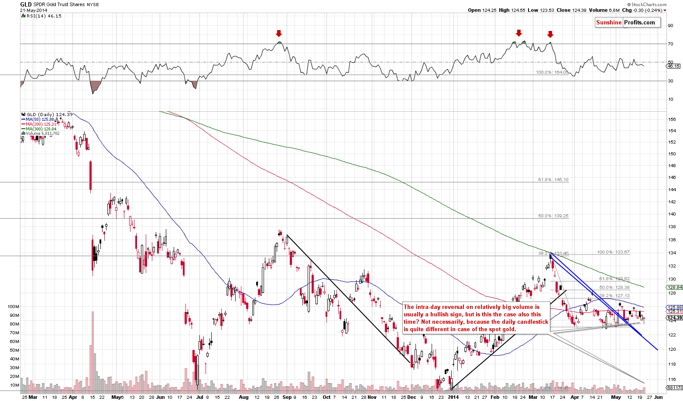
Task: Click the 'MA(300) 128.84' legend text
Action: [x=41, y=129]
